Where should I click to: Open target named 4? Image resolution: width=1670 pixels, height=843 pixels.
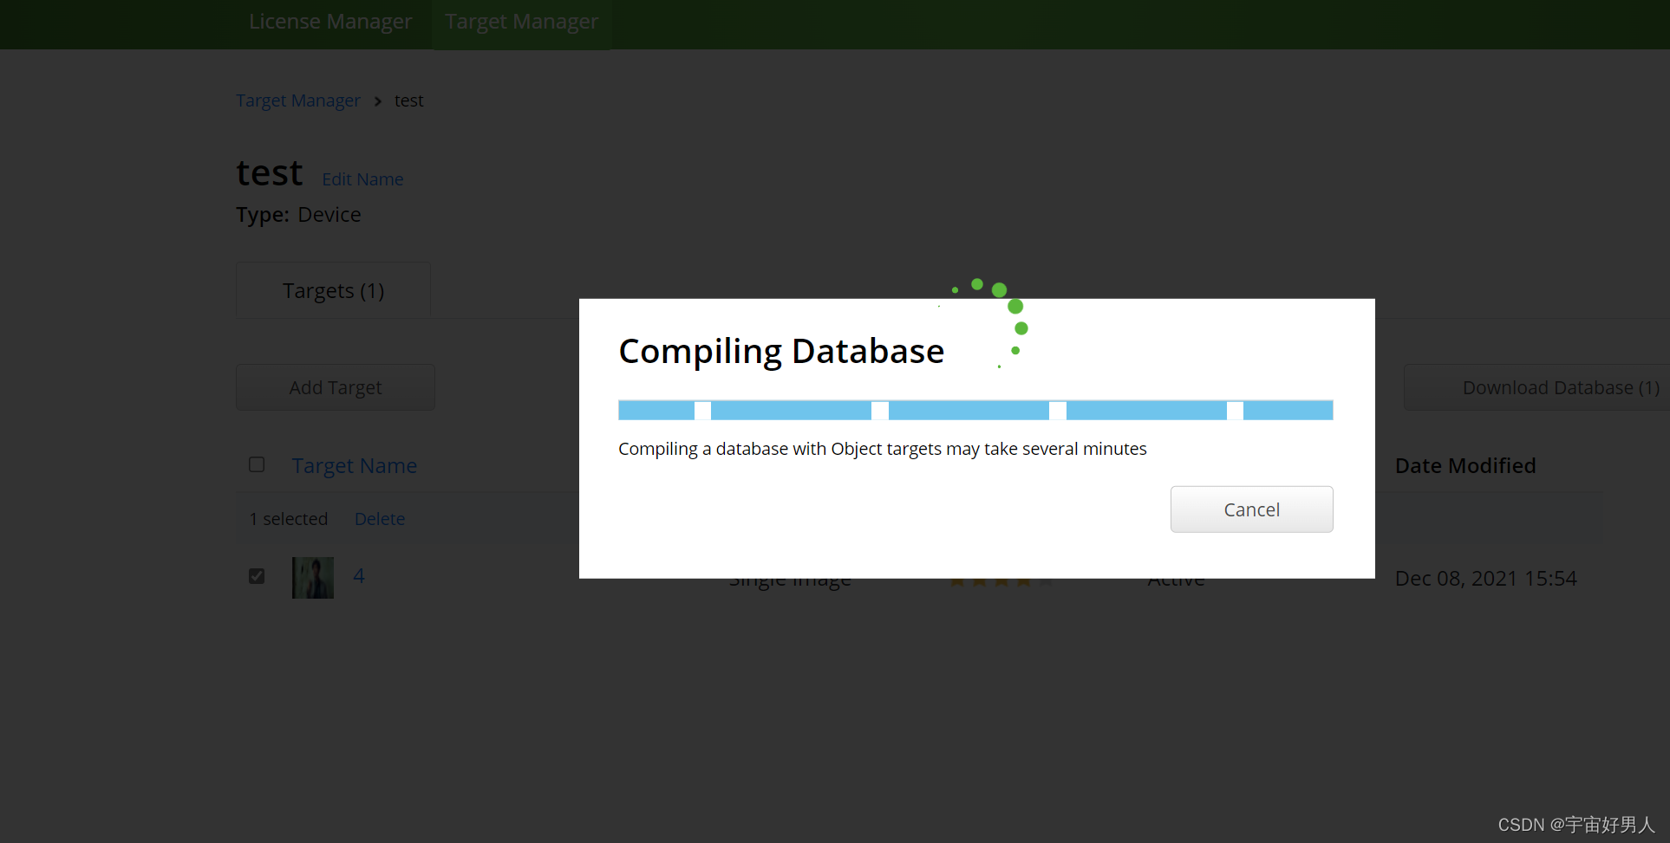pyautogui.click(x=359, y=576)
